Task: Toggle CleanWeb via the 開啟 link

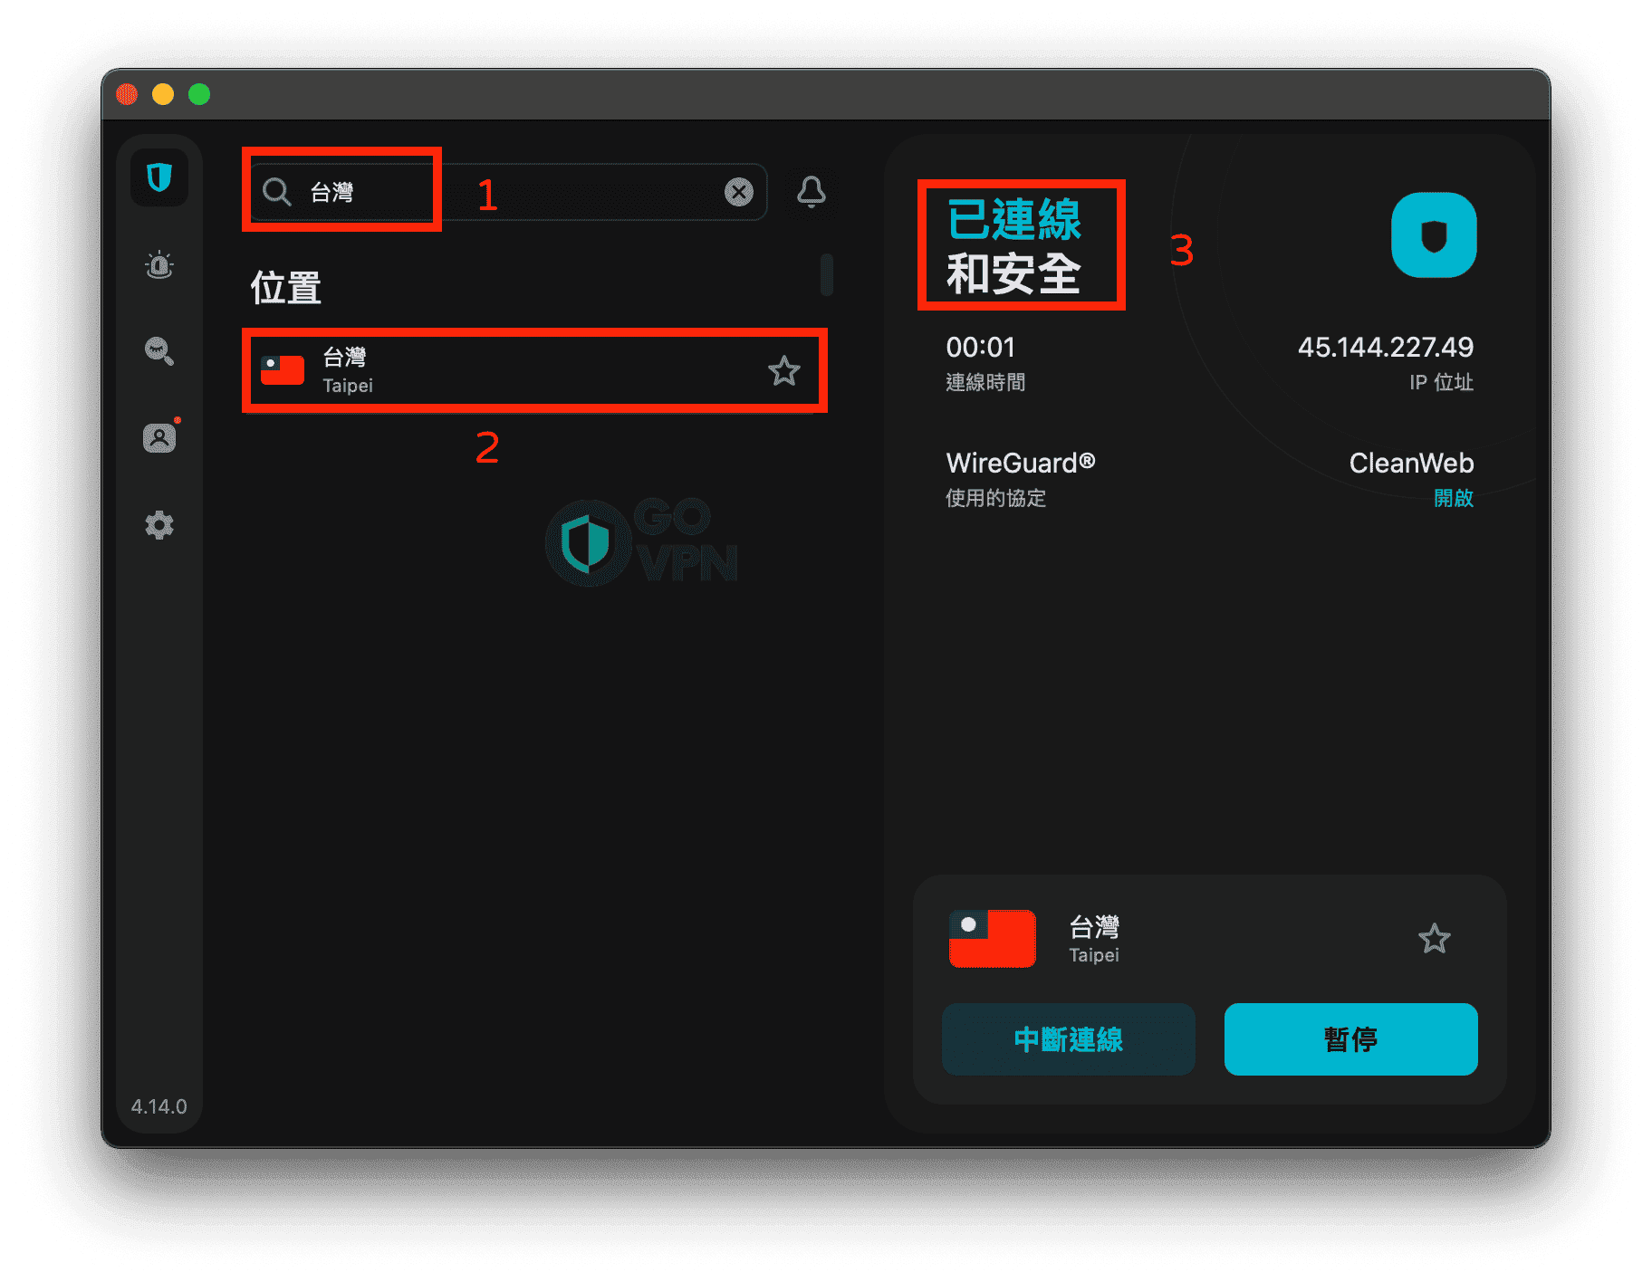Action: [x=1453, y=498]
